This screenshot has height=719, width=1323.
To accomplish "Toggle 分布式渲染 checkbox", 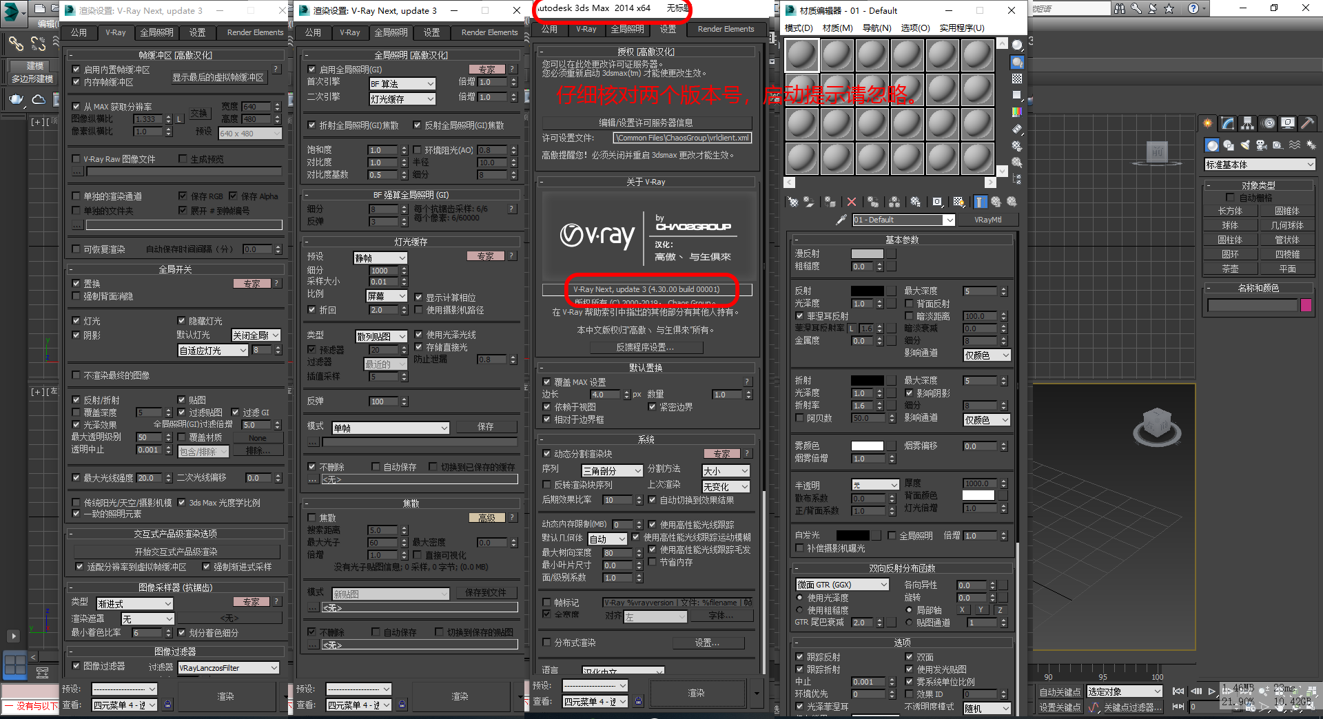I will point(546,643).
